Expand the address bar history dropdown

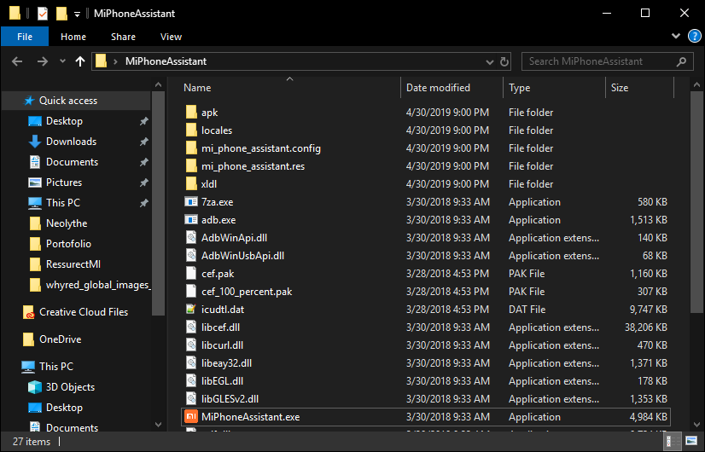pos(490,62)
